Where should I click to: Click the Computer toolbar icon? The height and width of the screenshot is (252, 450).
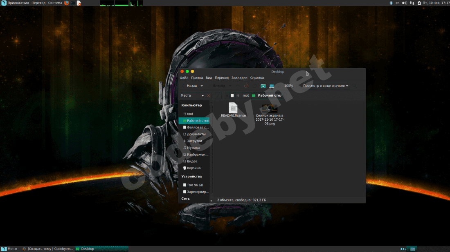pyautogui.click(x=272, y=86)
